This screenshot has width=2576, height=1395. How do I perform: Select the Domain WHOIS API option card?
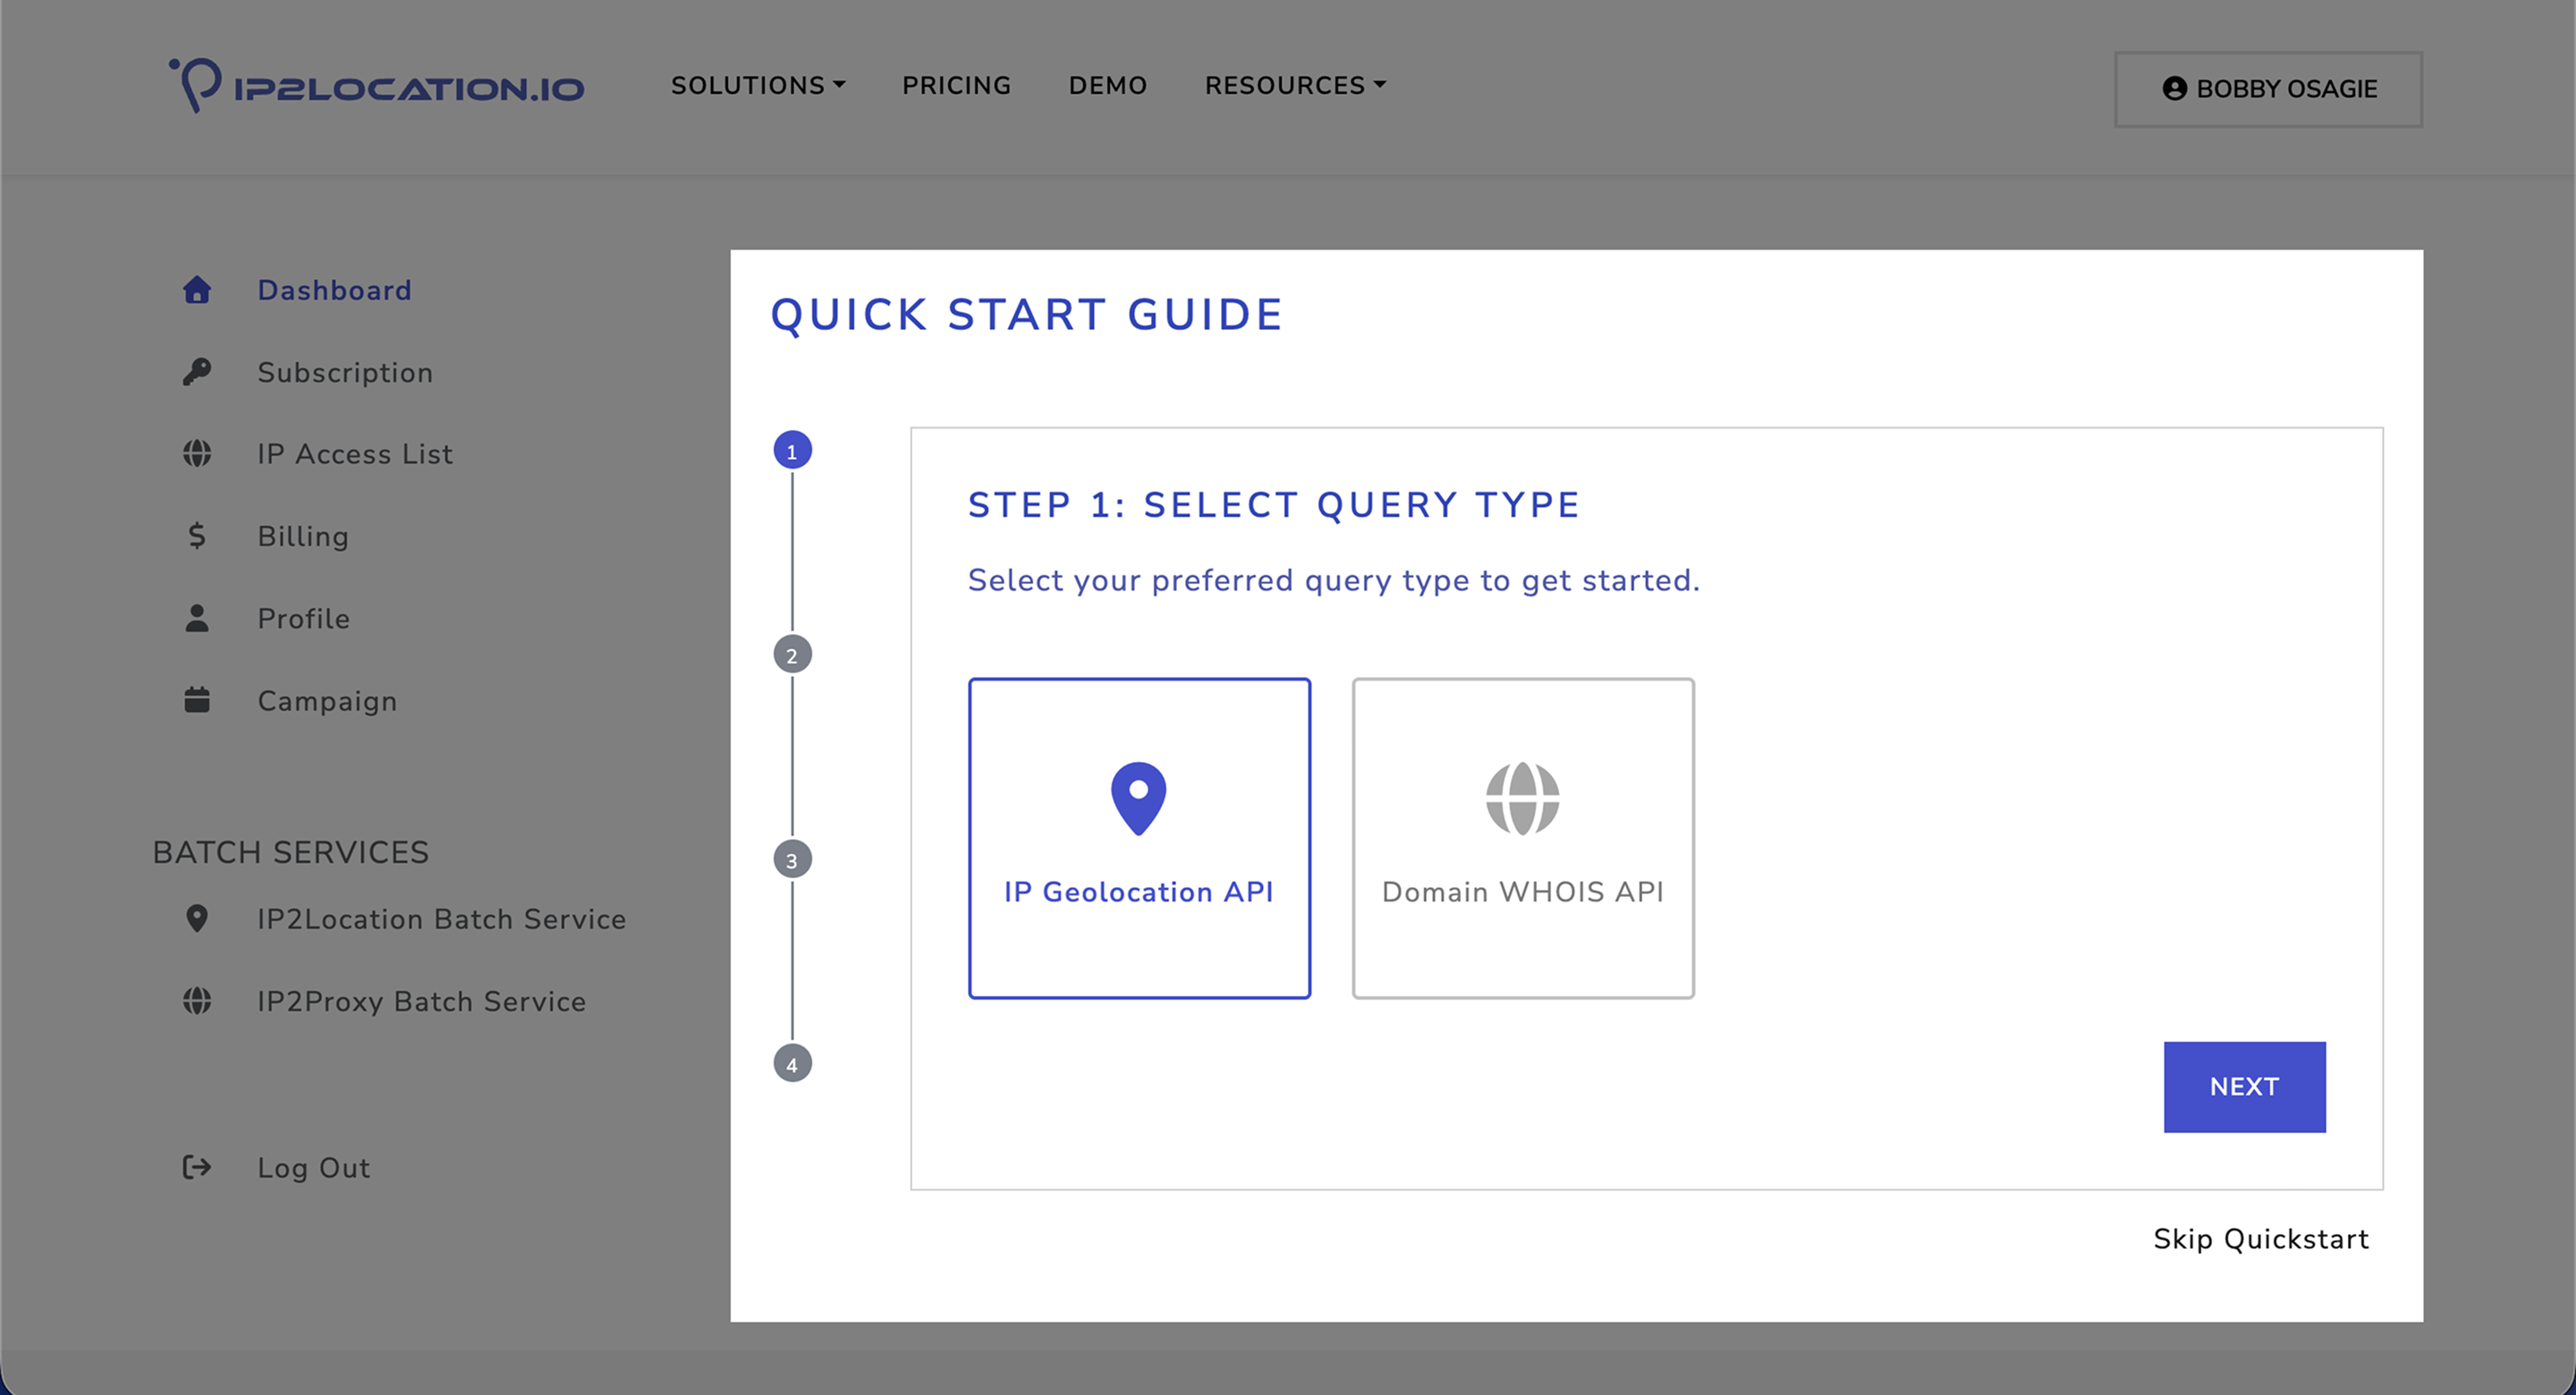point(1522,838)
